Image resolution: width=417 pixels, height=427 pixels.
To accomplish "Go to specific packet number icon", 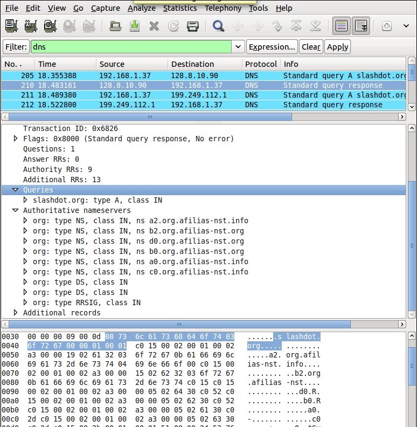I will tap(277, 26).
